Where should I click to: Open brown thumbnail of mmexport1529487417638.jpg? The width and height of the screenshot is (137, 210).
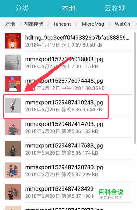(13, 149)
